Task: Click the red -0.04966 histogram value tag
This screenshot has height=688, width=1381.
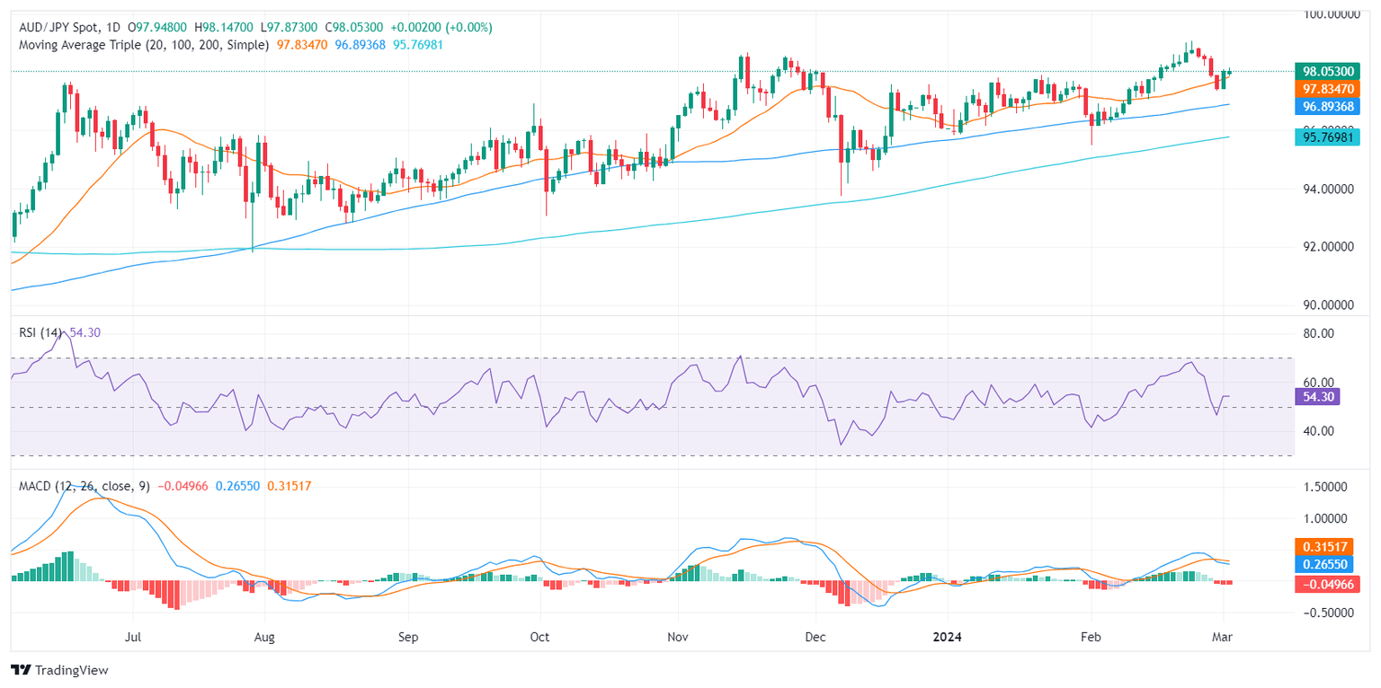Action: tap(1324, 585)
